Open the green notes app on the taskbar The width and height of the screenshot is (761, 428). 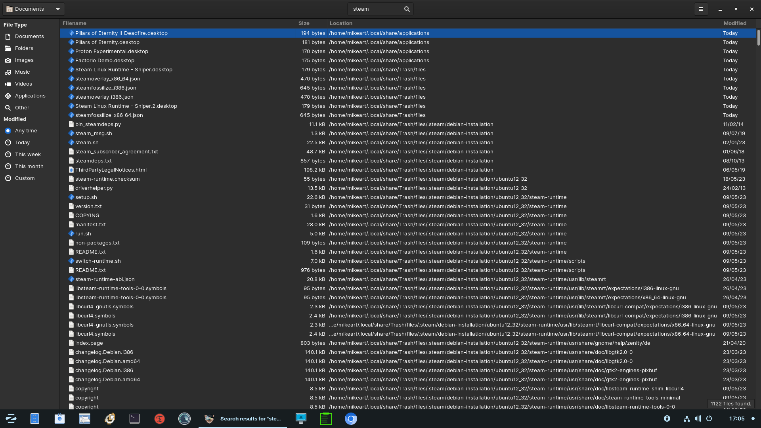(x=326, y=418)
